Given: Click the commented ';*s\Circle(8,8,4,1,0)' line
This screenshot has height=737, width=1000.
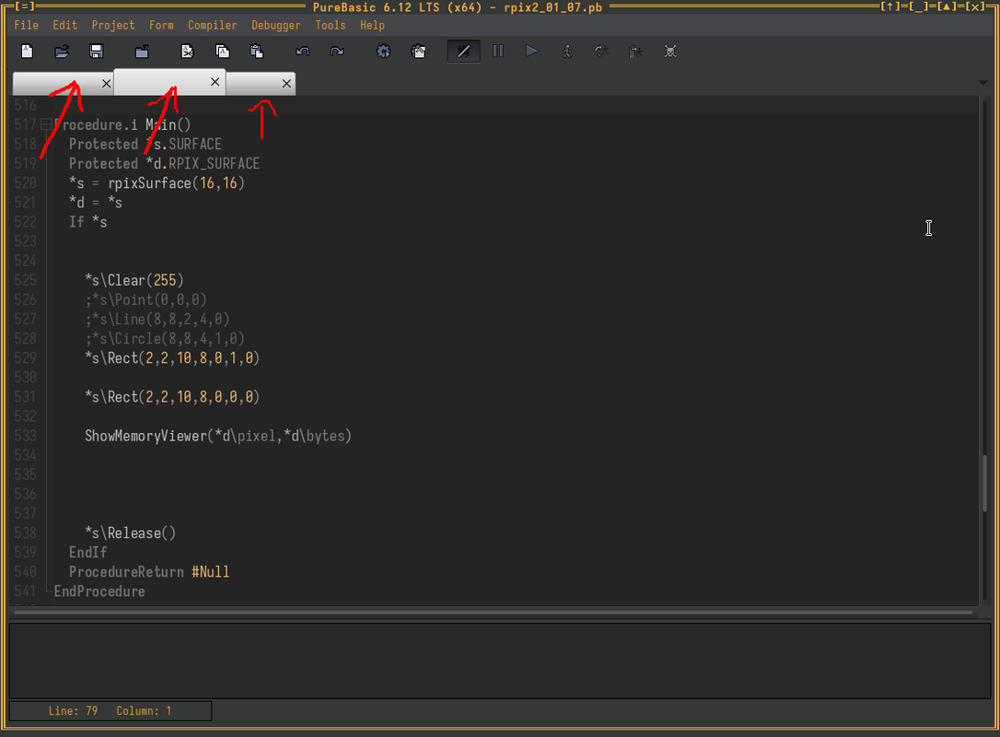Looking at the screenshot, I should [165, 339].
